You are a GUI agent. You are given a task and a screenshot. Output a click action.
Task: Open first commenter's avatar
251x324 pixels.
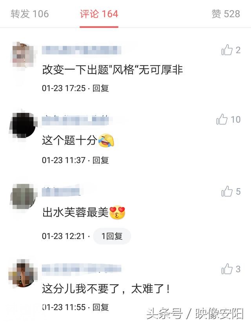click(x=23, y=54)
